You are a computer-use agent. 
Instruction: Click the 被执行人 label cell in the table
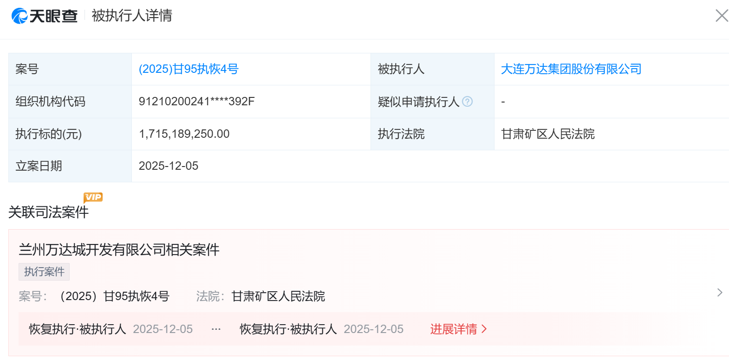click(x=432, y=69)
